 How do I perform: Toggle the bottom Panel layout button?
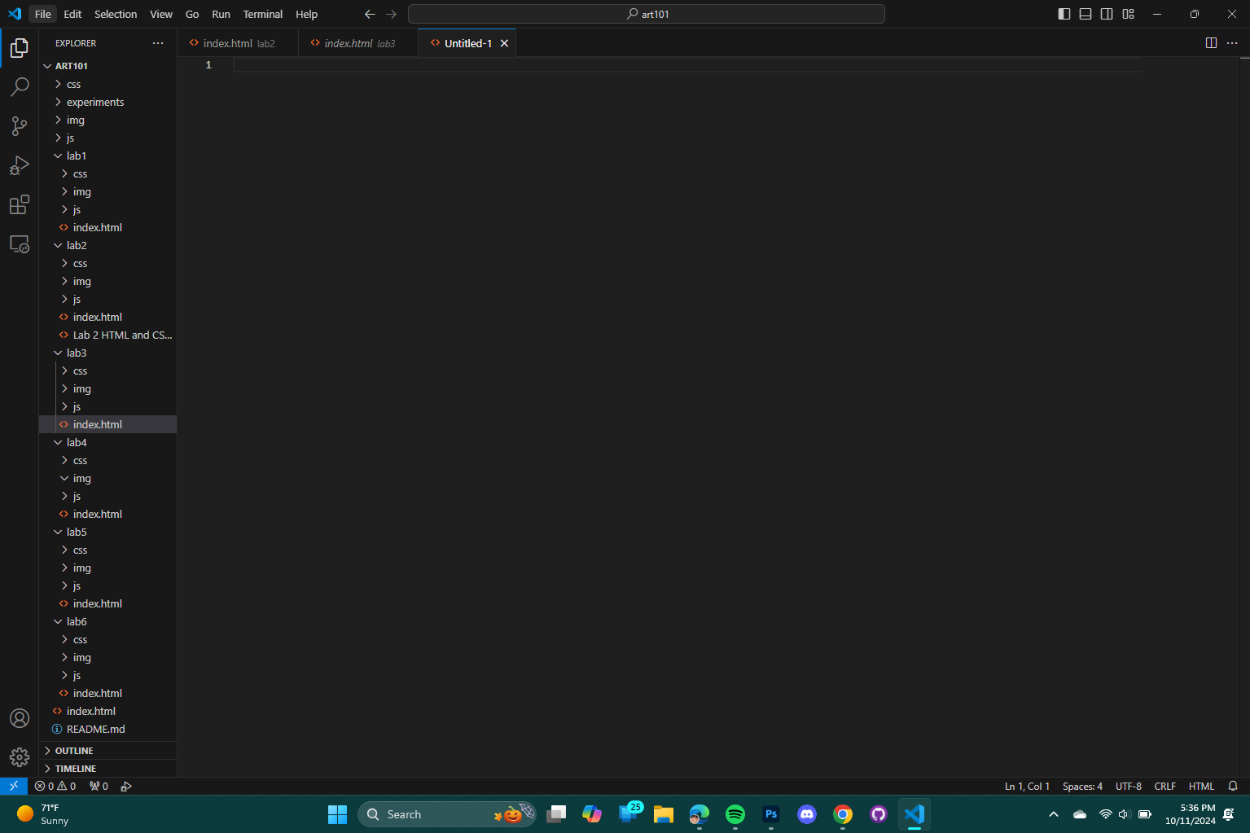pos(1086,14)
